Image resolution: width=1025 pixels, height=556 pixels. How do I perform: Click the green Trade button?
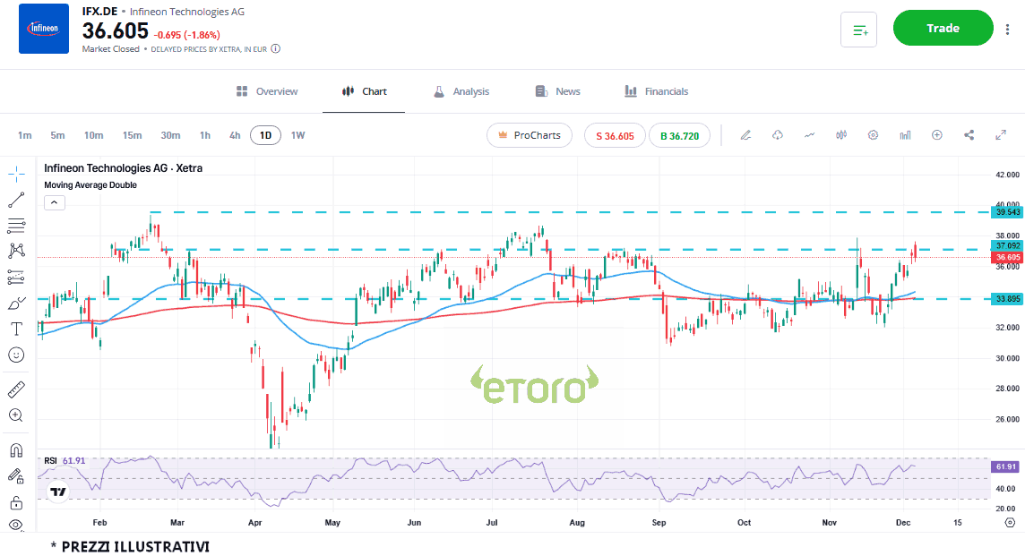click(943, 29)
